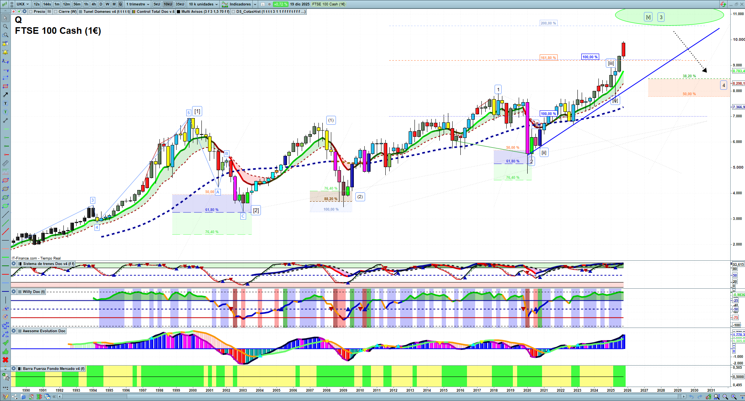Select the red ellipse drawing tool
This screenshot has height=401, width=745.
pos(5,180)
